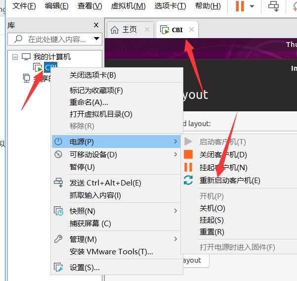Viewport: 297px width, 281px height.
Task: Collapse the 我的计算机 tree node
Action: click(15, 57)
